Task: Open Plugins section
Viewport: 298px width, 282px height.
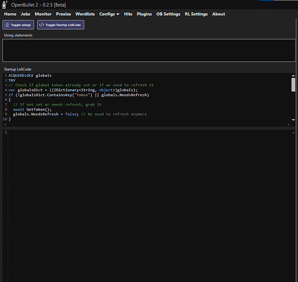Action: (144, 14)
